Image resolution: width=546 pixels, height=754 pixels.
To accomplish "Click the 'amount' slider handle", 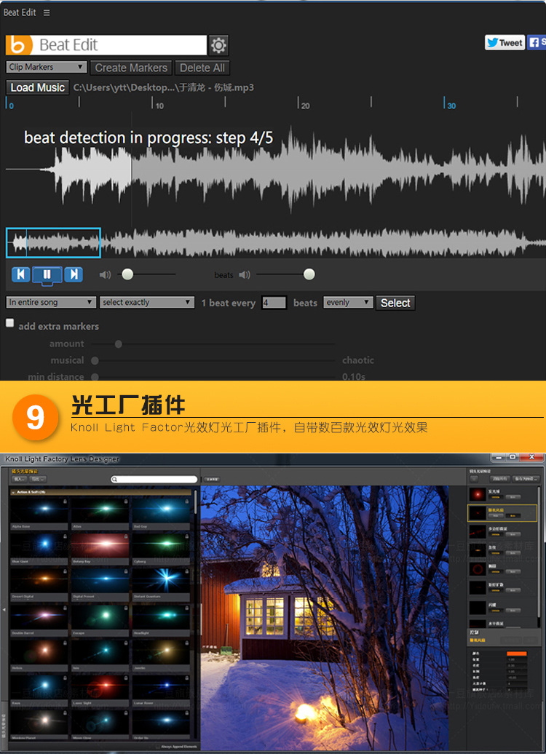I will click(119, 344).
